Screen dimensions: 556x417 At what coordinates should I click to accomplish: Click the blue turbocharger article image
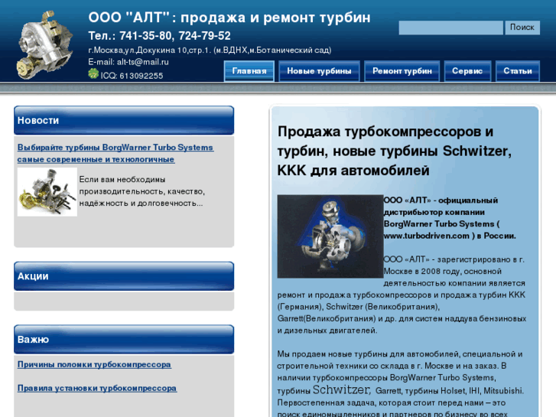[330, 236]
